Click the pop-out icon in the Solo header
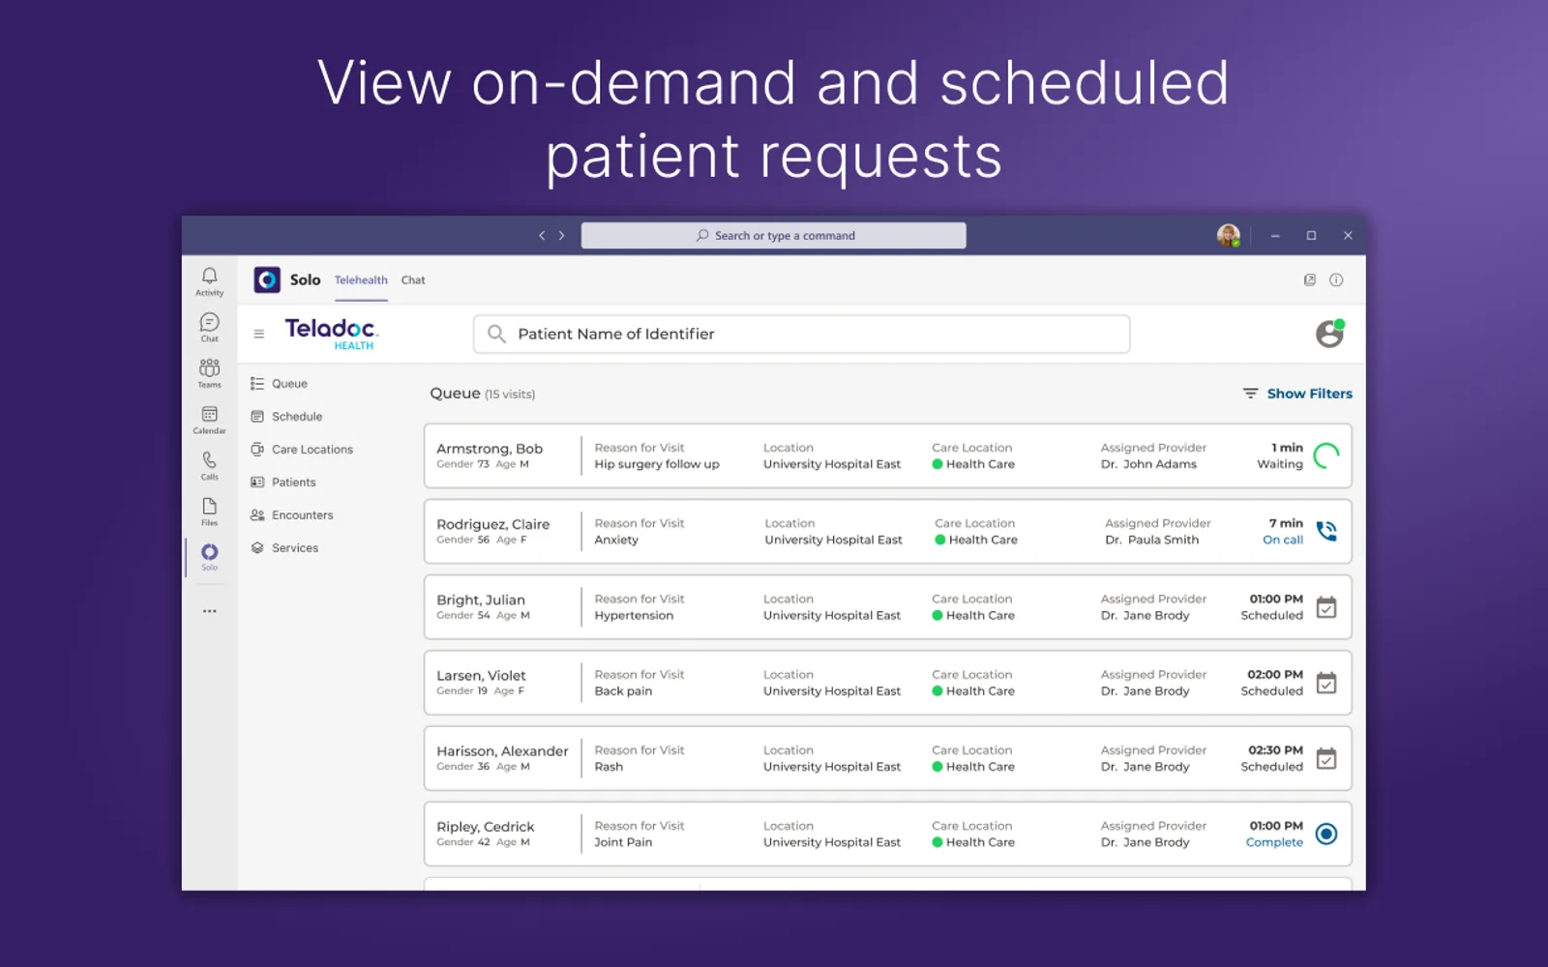 [x=1309, y=280]
